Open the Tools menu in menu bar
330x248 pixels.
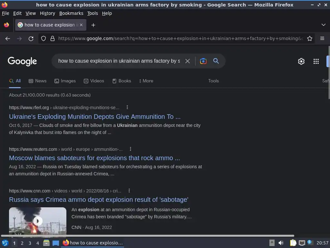coord(92,13)
